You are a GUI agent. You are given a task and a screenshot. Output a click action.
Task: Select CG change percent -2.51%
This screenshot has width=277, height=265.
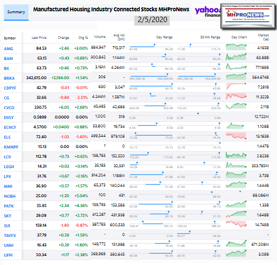[x=82, y=97]
